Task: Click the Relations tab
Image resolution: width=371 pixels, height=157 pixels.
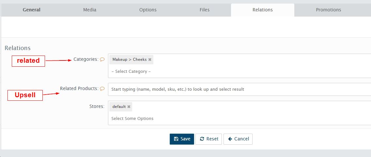Action: tap(263, 10)
